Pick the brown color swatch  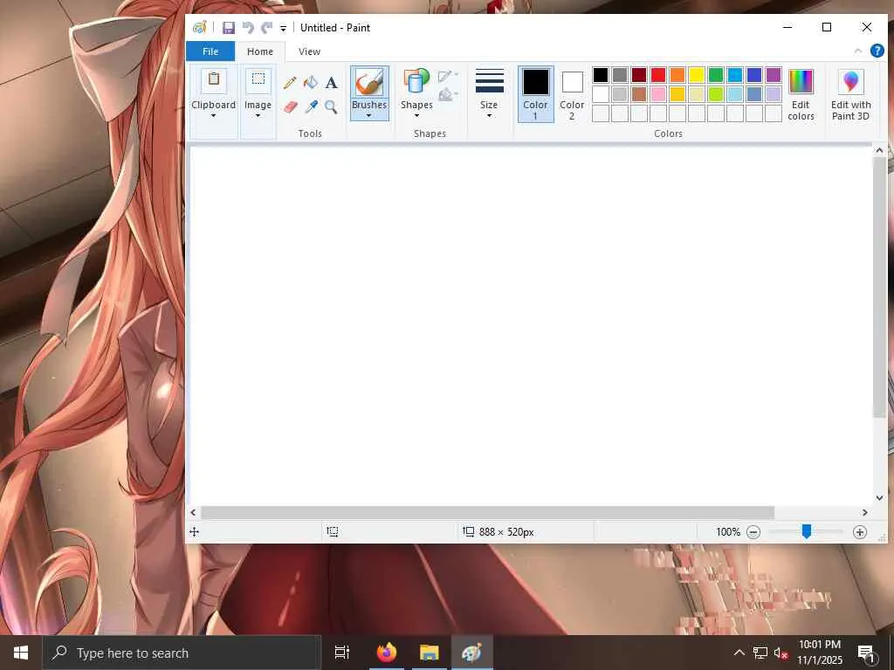(x=638, y=94)
